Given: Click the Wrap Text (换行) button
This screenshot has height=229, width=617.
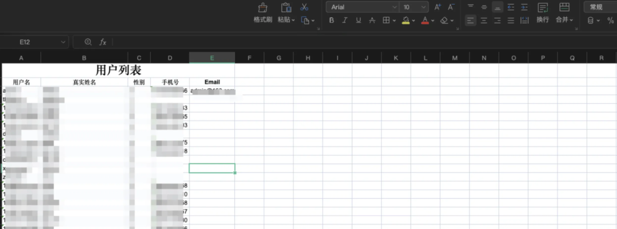Looking at the screenshot, I should click(542, 13).
